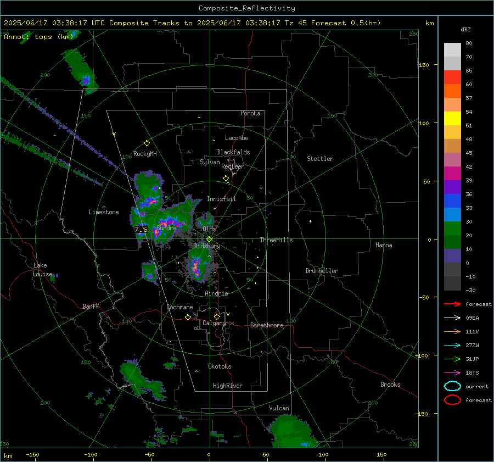The image size is (494, 462).
Task: Click the Strathmore city label
Action: click(267, 325)
